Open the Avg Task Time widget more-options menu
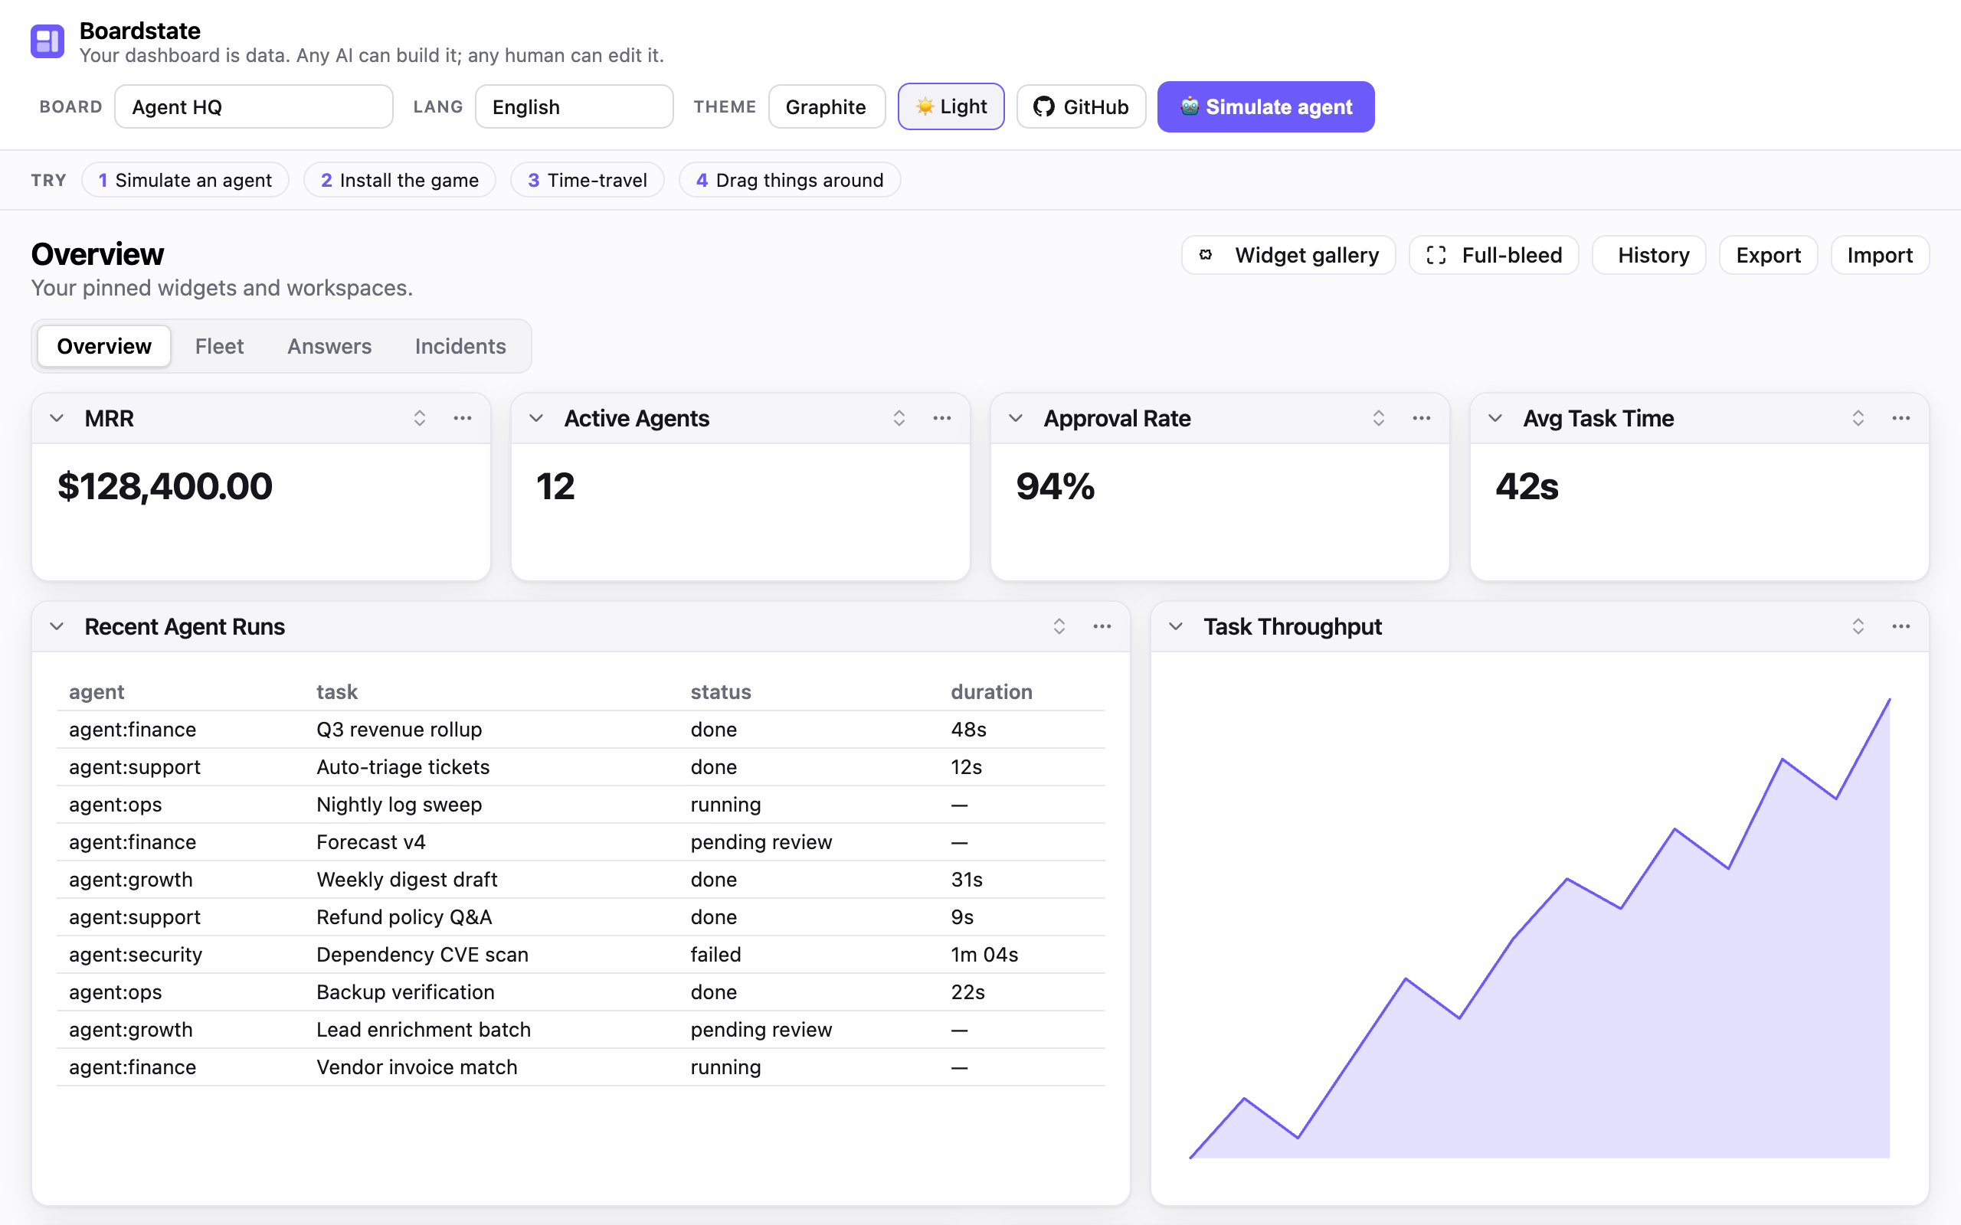This screenshot has width=1961, height=1225. [x=1901, y=418]
